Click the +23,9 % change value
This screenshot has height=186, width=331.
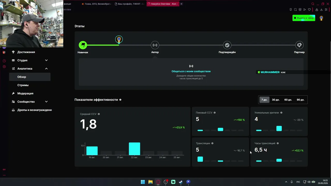179,128
